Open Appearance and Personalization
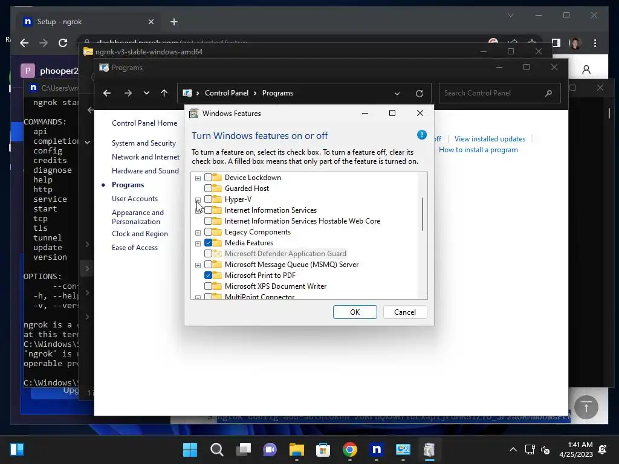The height and width of the screenshot is (464, 619). tap(138, 217)
